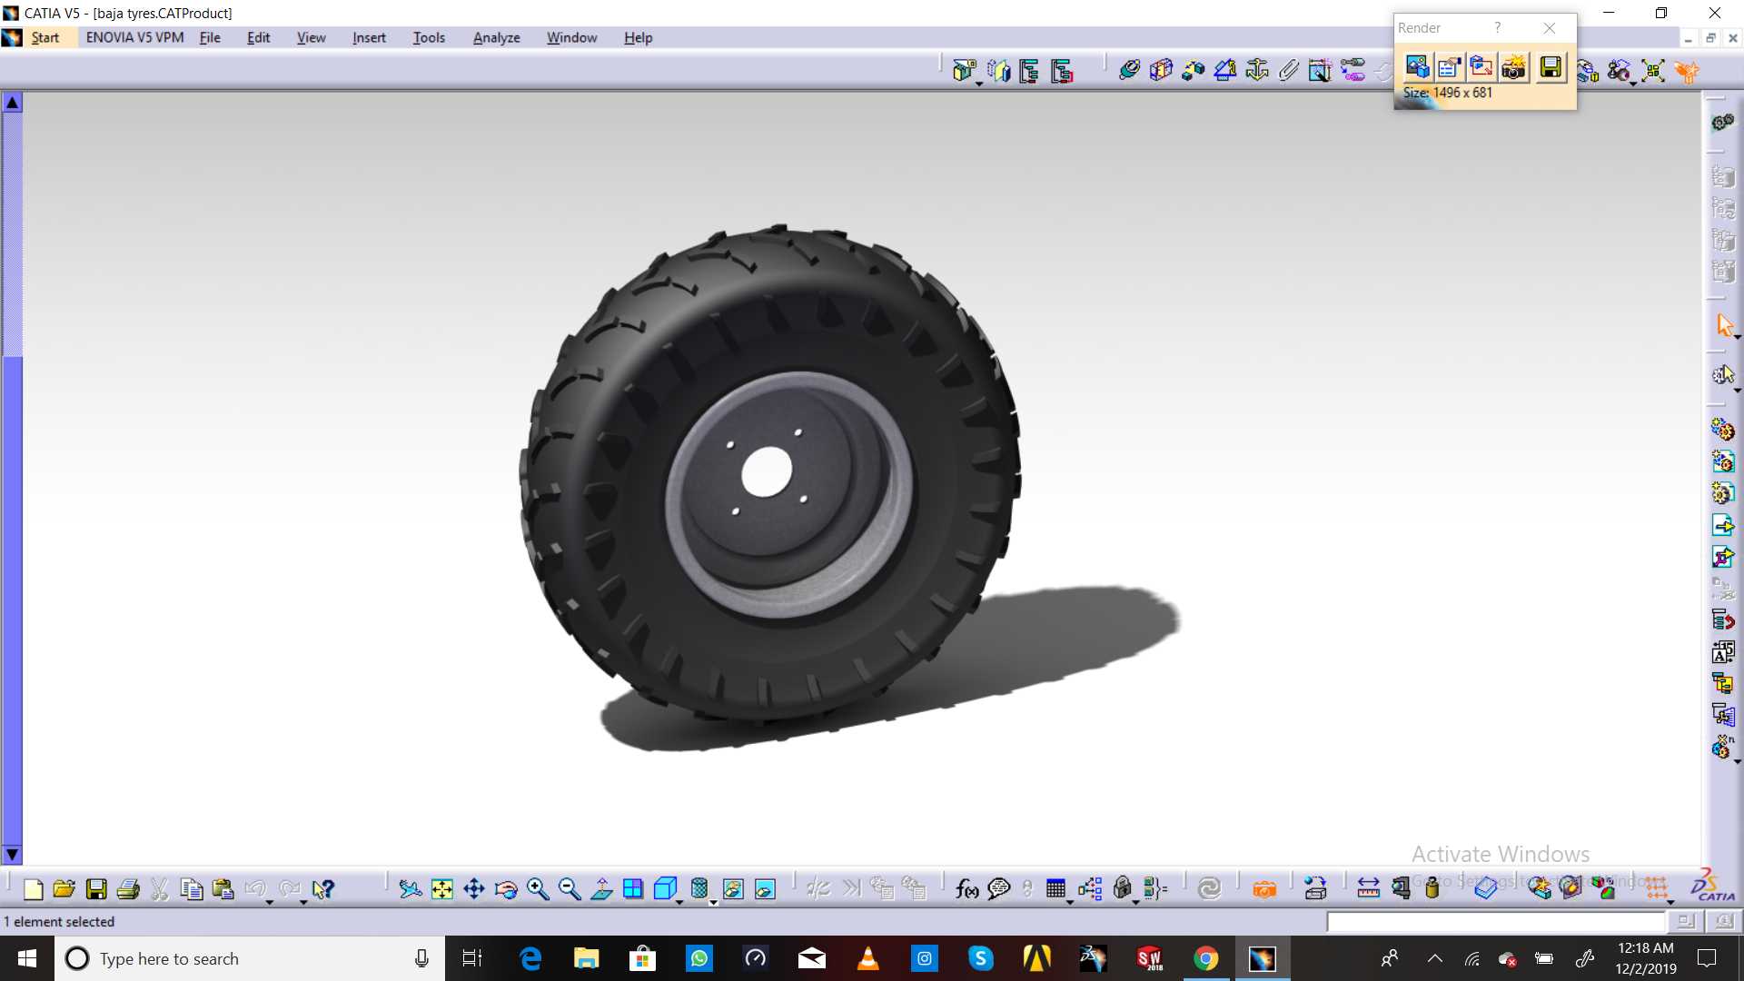Close the Render toolbar panel
1744x981 pixels.
tap(1550, 28)
